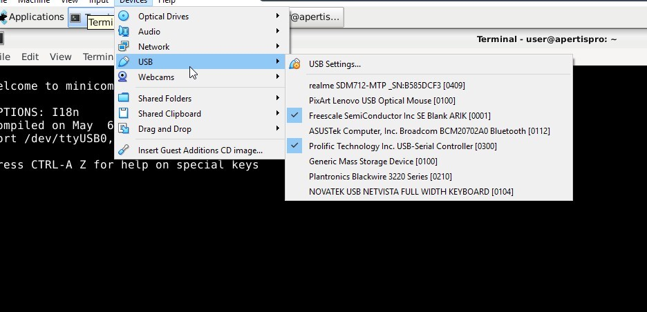The height and width of the screenshot is (312, 647).
Task: Expand the Shared Folders submenu arrow
Action: (x=278, y=98)
